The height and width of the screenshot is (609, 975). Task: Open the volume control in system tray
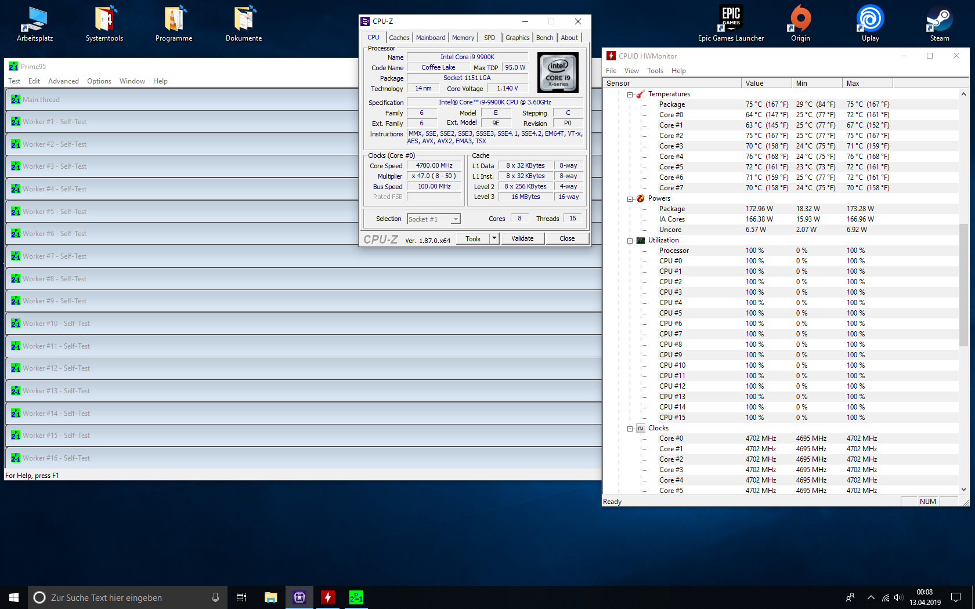(x=898, y=597)
